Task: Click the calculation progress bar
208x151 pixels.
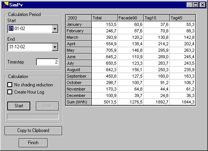Action: 33,116
